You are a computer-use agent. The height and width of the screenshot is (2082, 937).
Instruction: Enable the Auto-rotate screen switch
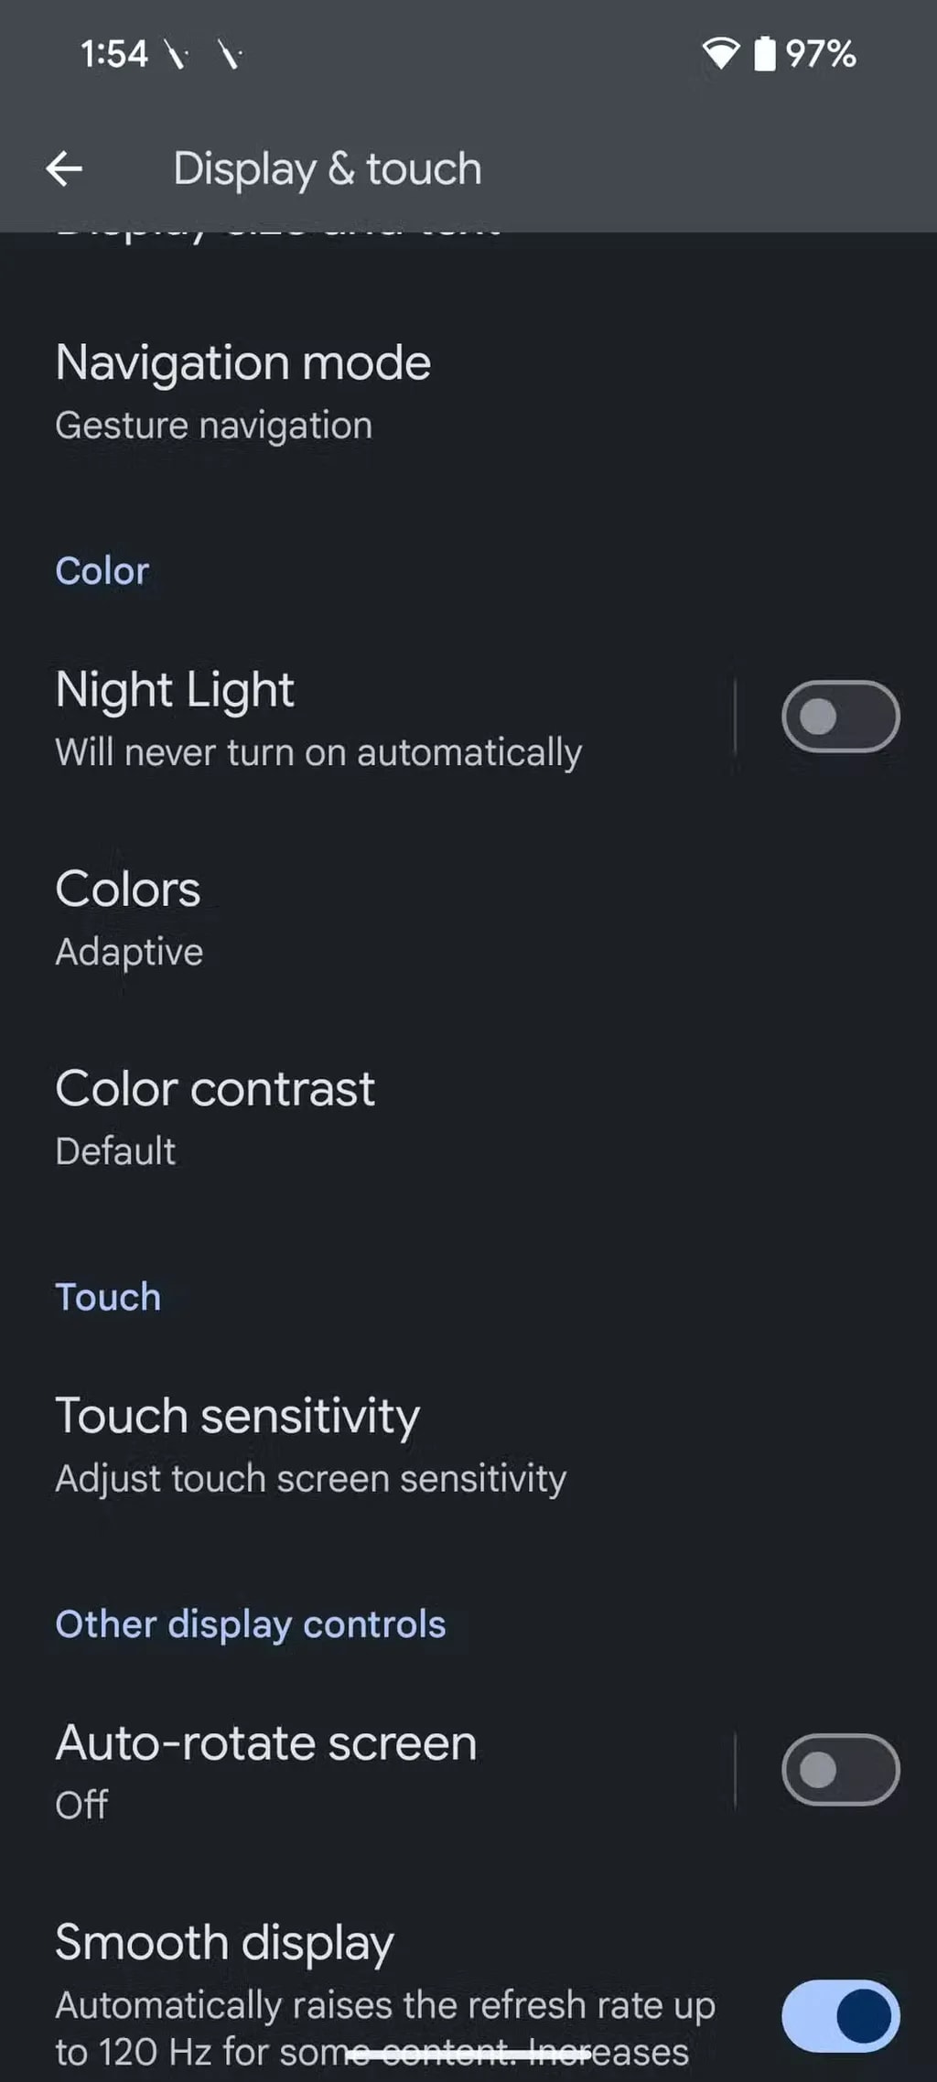pos(840,1770)
